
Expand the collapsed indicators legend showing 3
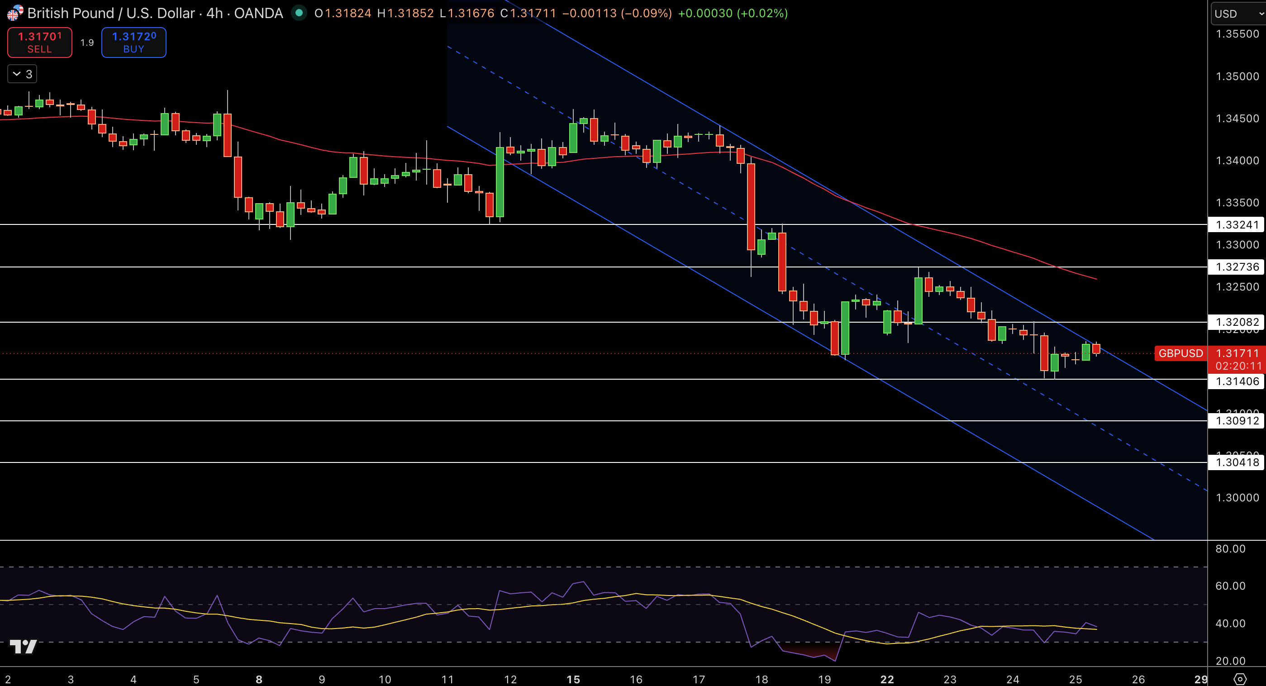click(x=23, y=74)
